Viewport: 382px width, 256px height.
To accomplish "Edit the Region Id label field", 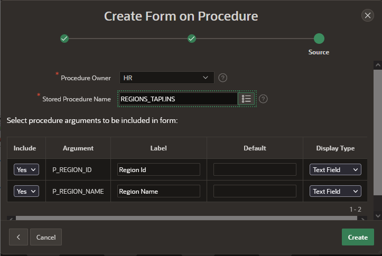I will 159,169.
